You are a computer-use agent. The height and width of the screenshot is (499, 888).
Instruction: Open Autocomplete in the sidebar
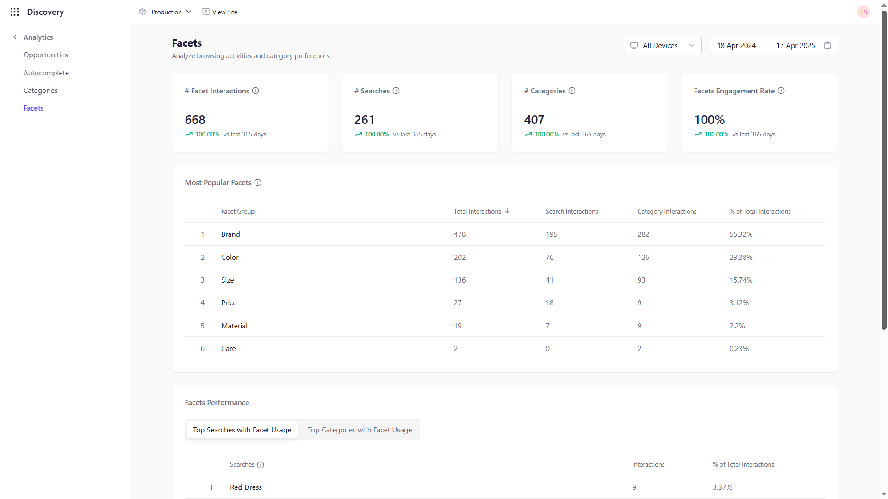(x=46, y=73)
